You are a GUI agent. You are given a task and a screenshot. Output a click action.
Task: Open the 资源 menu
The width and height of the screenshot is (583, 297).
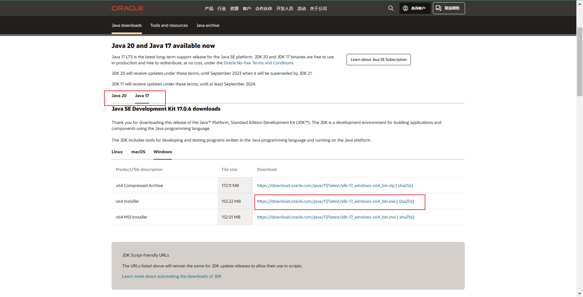click(x=234, y=9)
